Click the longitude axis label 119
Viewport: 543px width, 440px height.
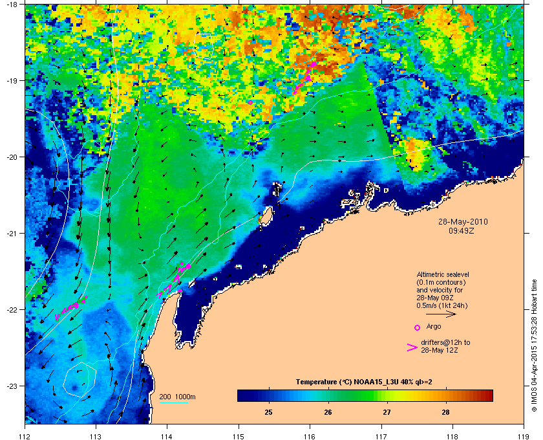(524, 436)
